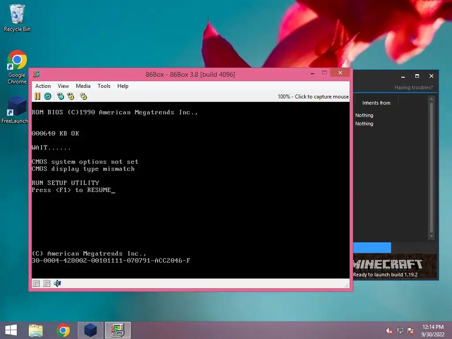The height and width of the screenshot is (339, 452).
Task: Click second floppy drive icon in 86Box status bar
Action: point(47,283)
